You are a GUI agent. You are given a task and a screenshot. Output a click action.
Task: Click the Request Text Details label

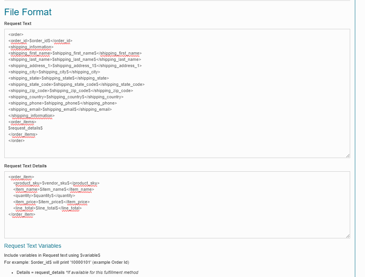tap(25, 166)
